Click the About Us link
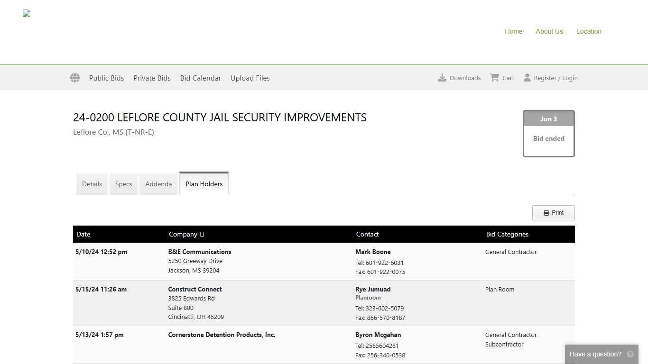 [x=549, y=31]
